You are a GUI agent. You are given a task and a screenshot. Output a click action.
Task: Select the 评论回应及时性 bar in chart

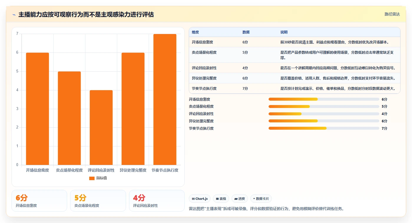point(101,128)
